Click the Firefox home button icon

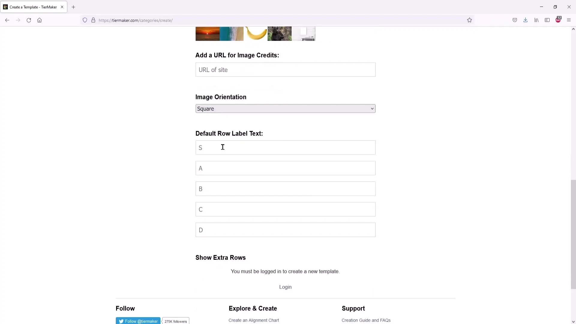coord(39,20)
